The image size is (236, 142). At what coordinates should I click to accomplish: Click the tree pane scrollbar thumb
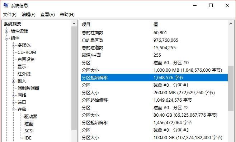click(74, 78)
